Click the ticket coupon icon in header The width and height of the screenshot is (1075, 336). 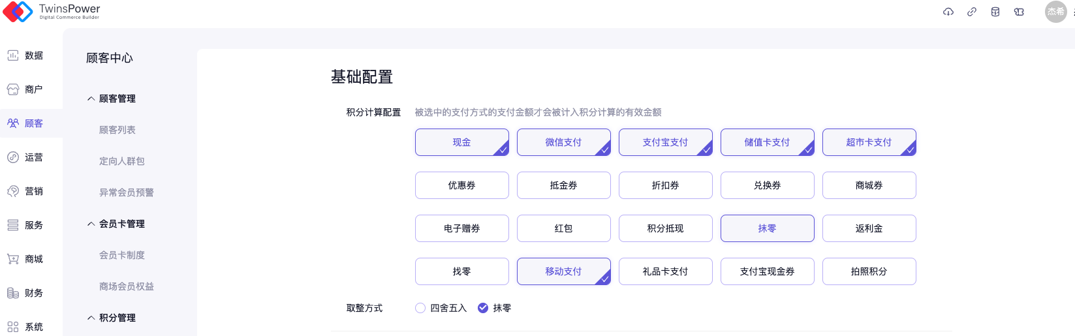[1019, 12]
